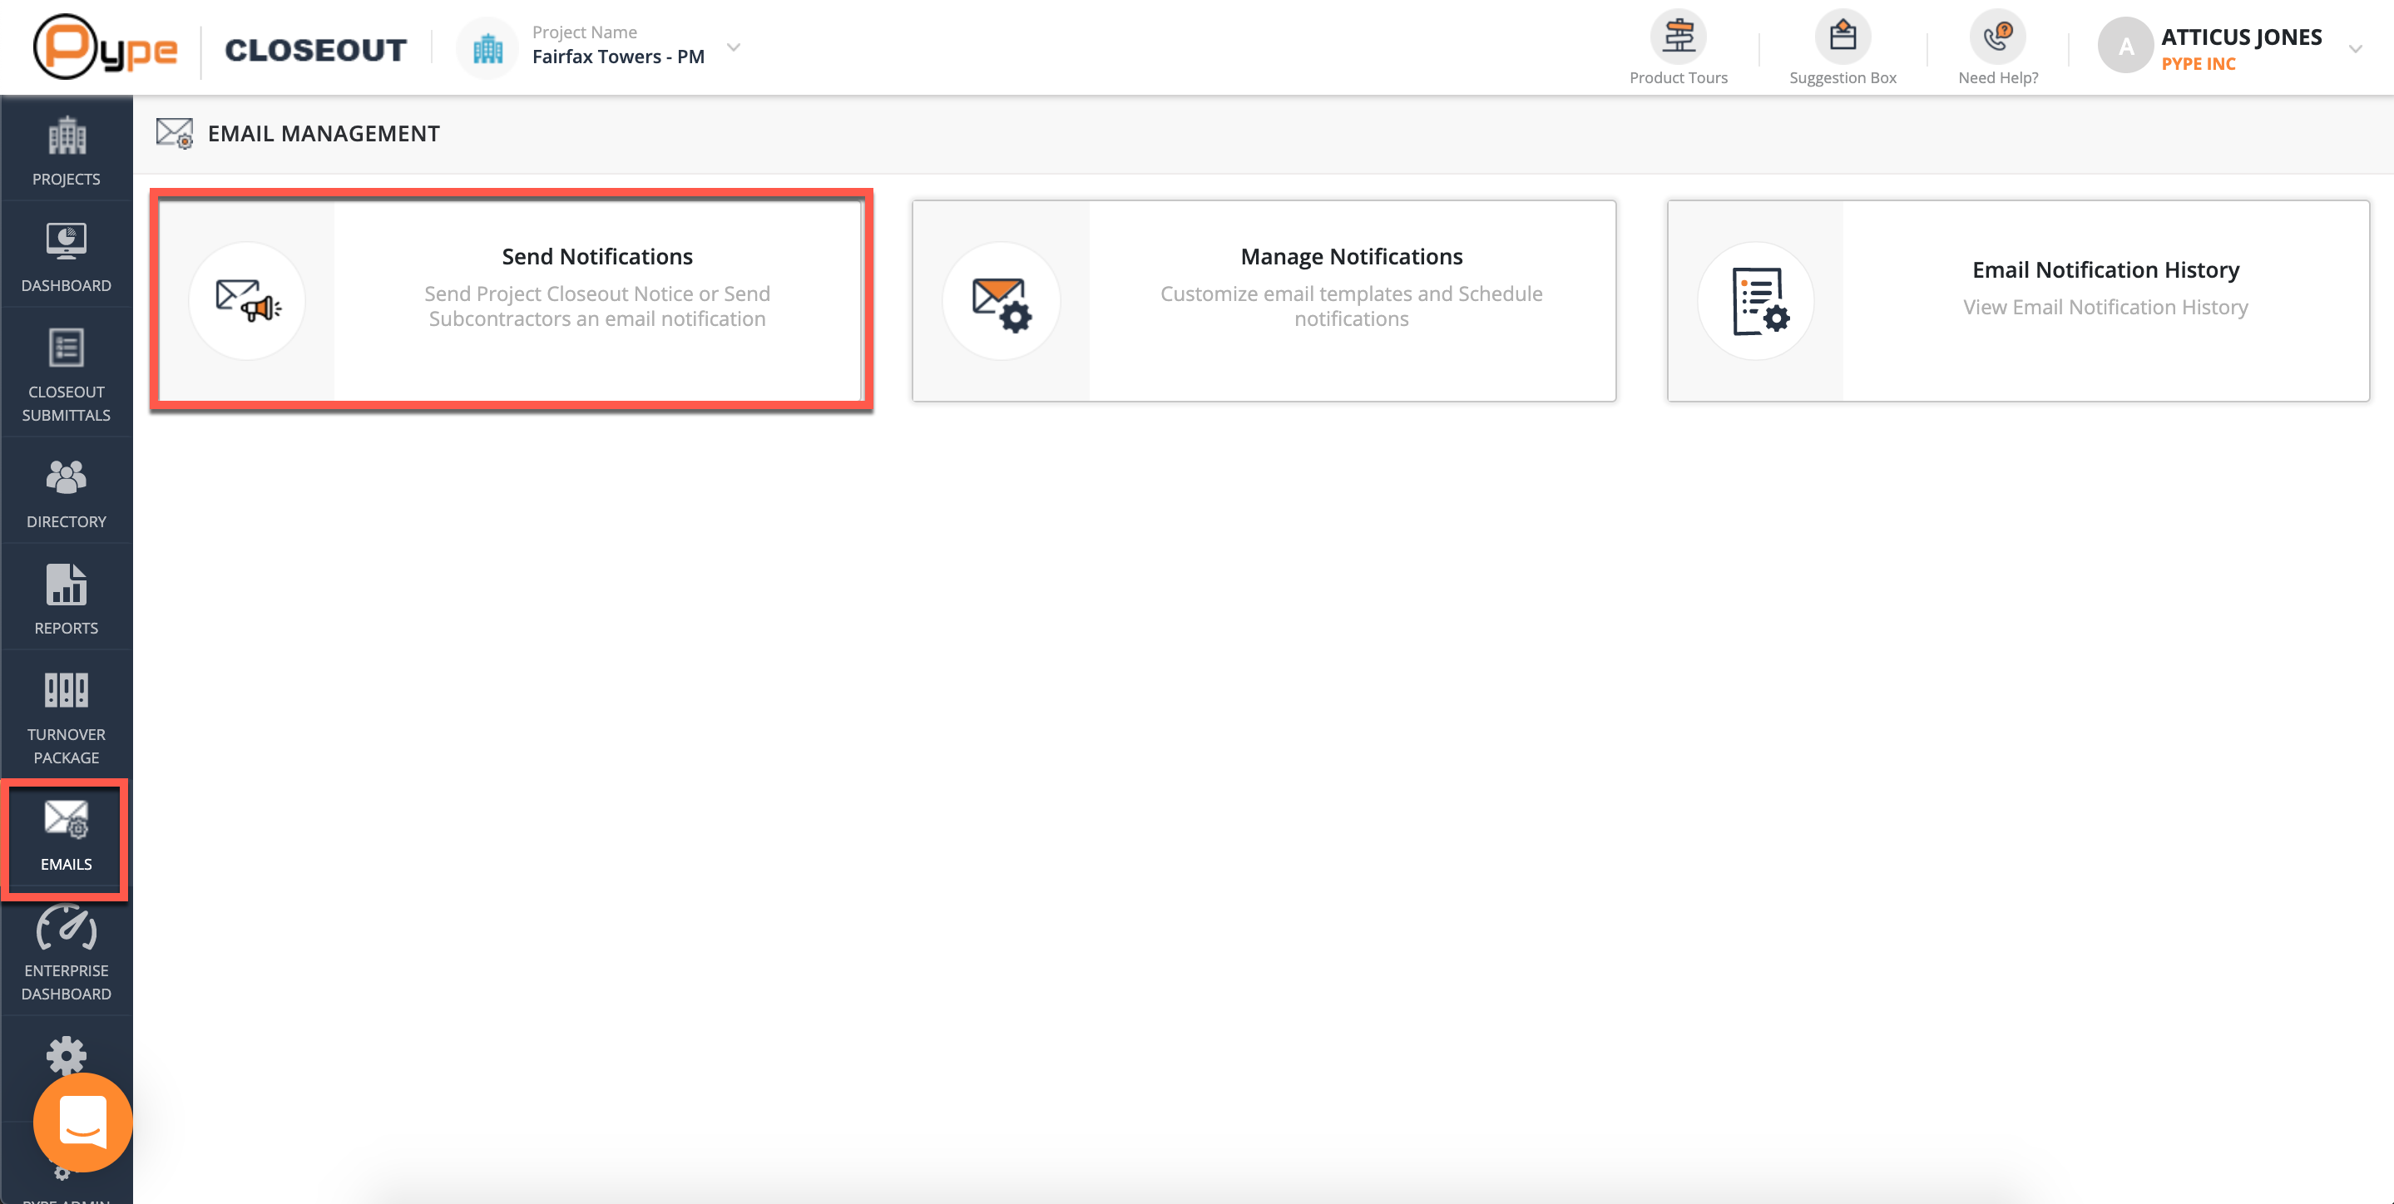This screenshot has height=1204, width=2394.
Task: Expand the Project Name dropdown chevron
Action: pyautogui.click(x=733, y=47)
